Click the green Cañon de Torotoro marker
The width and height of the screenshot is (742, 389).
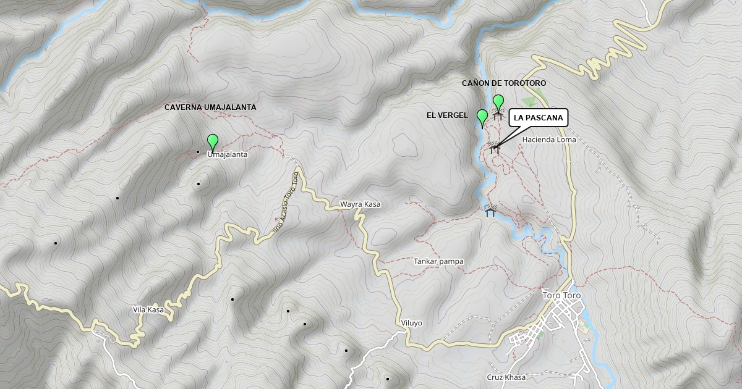(498, 103)
